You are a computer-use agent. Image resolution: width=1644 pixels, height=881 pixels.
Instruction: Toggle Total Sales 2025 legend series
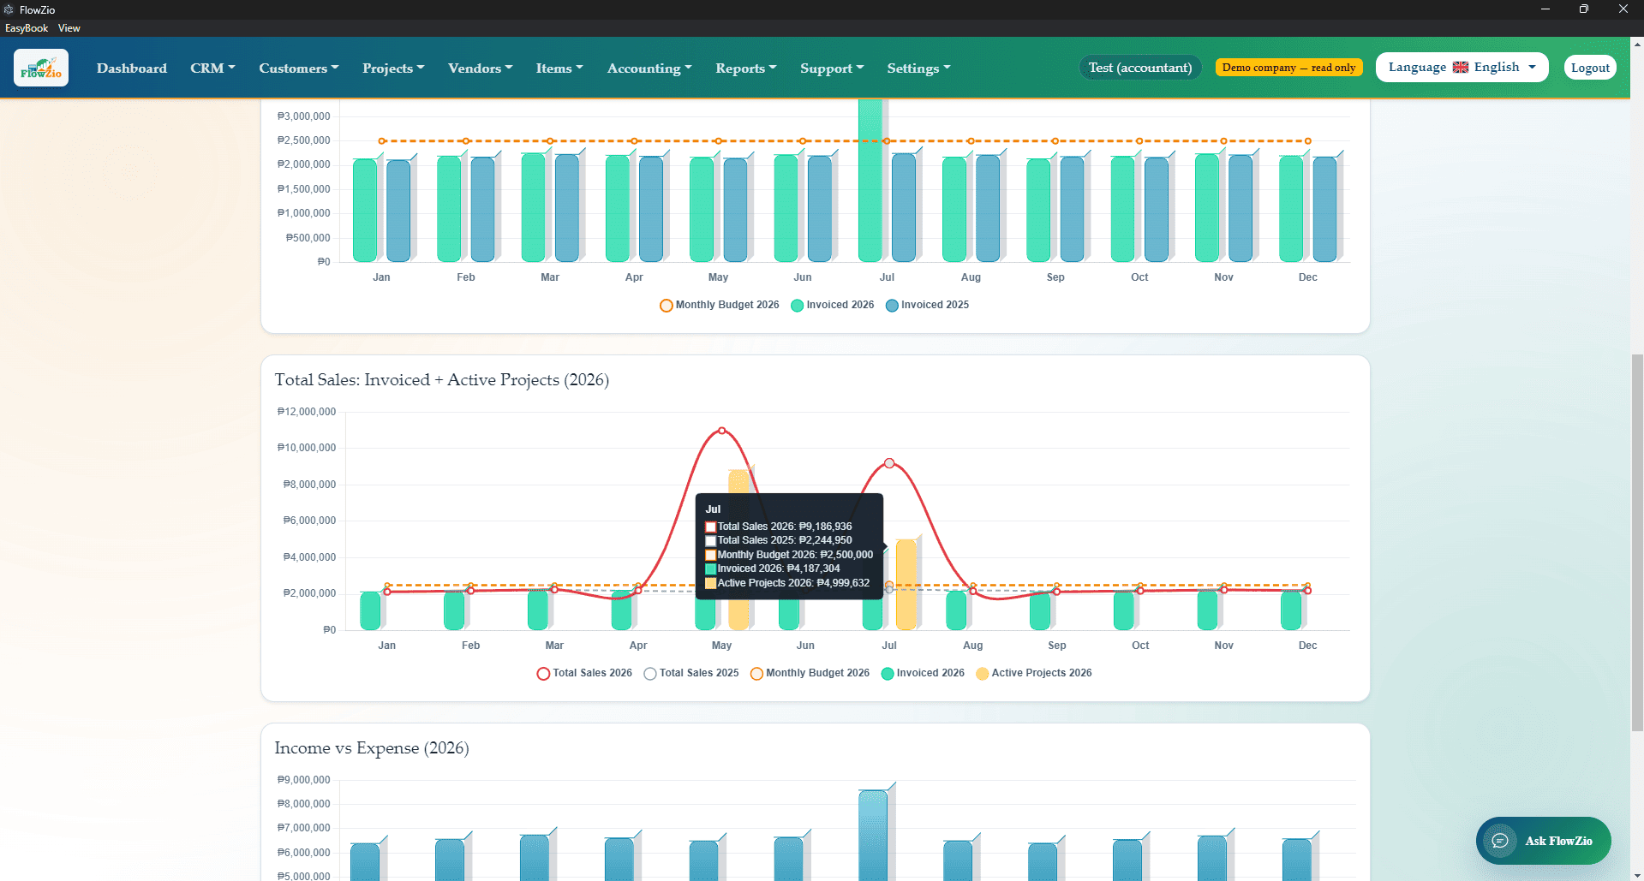coord(691,673)
